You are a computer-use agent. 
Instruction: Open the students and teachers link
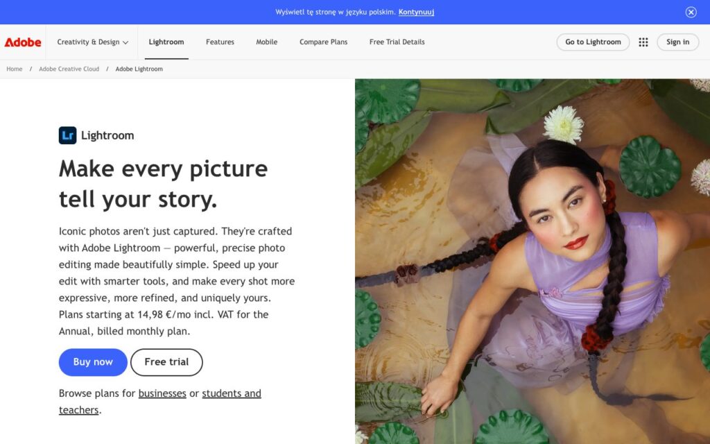coord(160,402)
